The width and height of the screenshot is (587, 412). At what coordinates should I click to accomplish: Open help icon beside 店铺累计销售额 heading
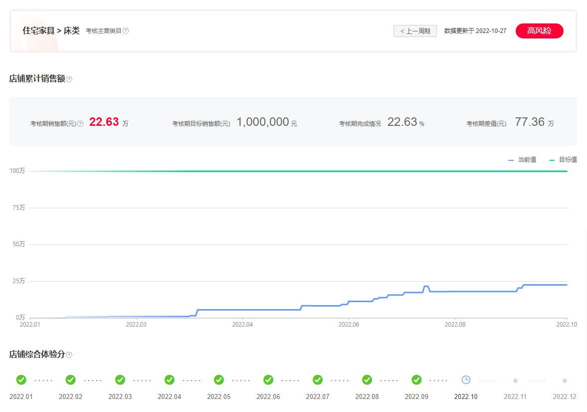tap(69, 79)
